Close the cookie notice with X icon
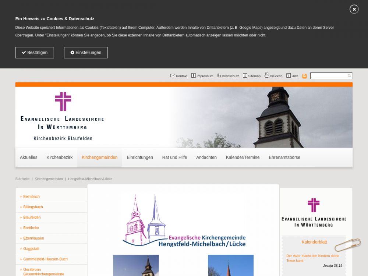368x276 pixels. [x=354, y=9]
